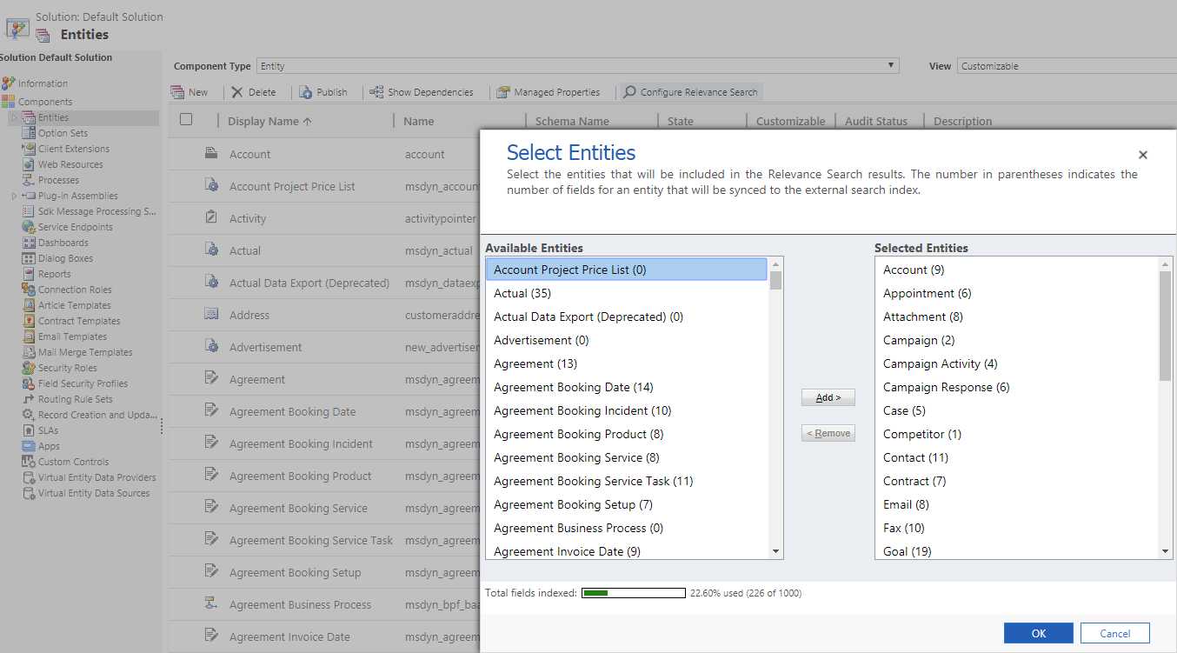Screen dimensions: 1177x653
Task: Click the Add > button
Action: 828,397
